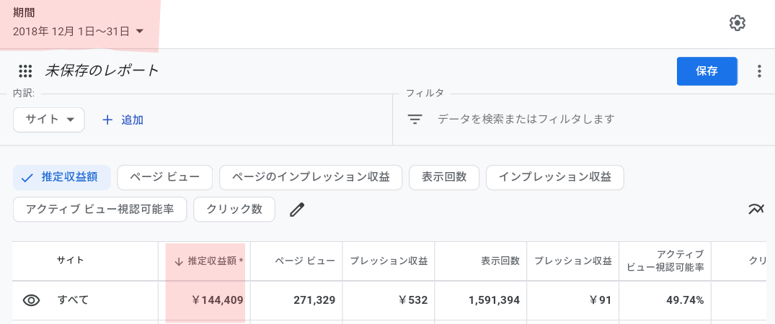Select the アクティブ ビュー視認可能率 chip
This screenshot has height=324, width=775.
[x=99, y=210]
